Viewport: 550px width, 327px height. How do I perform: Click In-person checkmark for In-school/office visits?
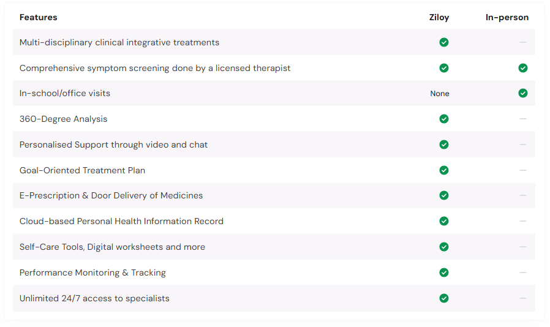coord(522,93)
